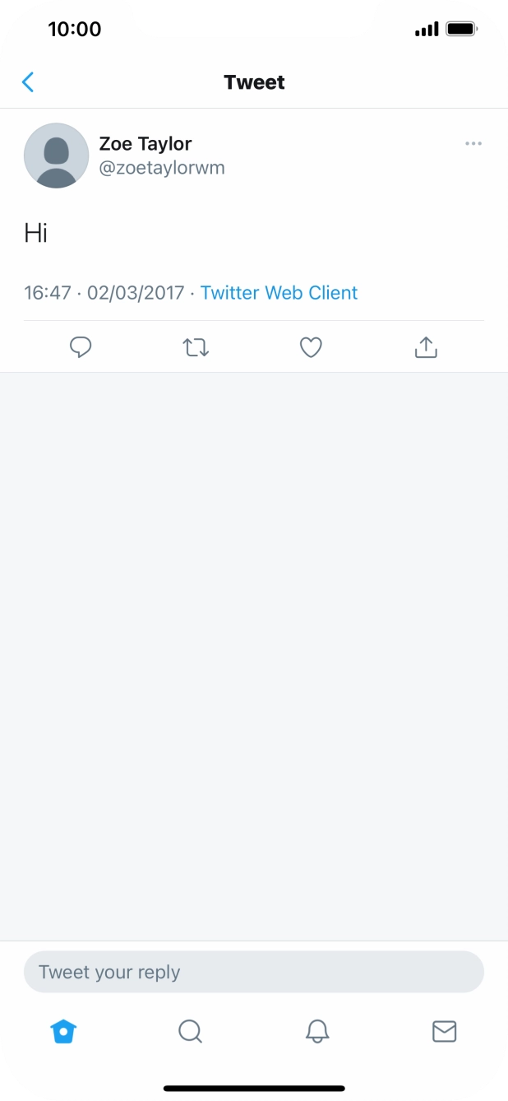The image size is (508, 1101).
Task: Share the tweet via the share icon
Action: click(426, 347)
